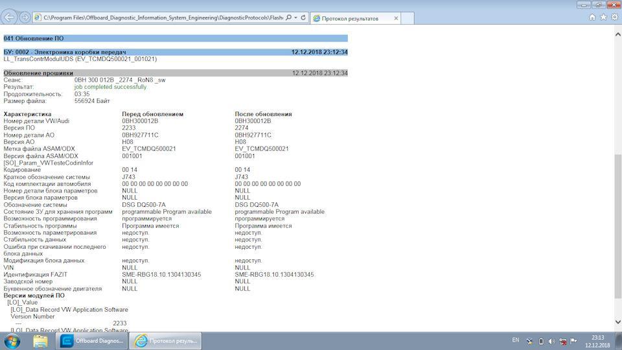The height and width of the screenshot is (350, 622).
Task: Open the volume speaker tray icon
Action: 551,342
